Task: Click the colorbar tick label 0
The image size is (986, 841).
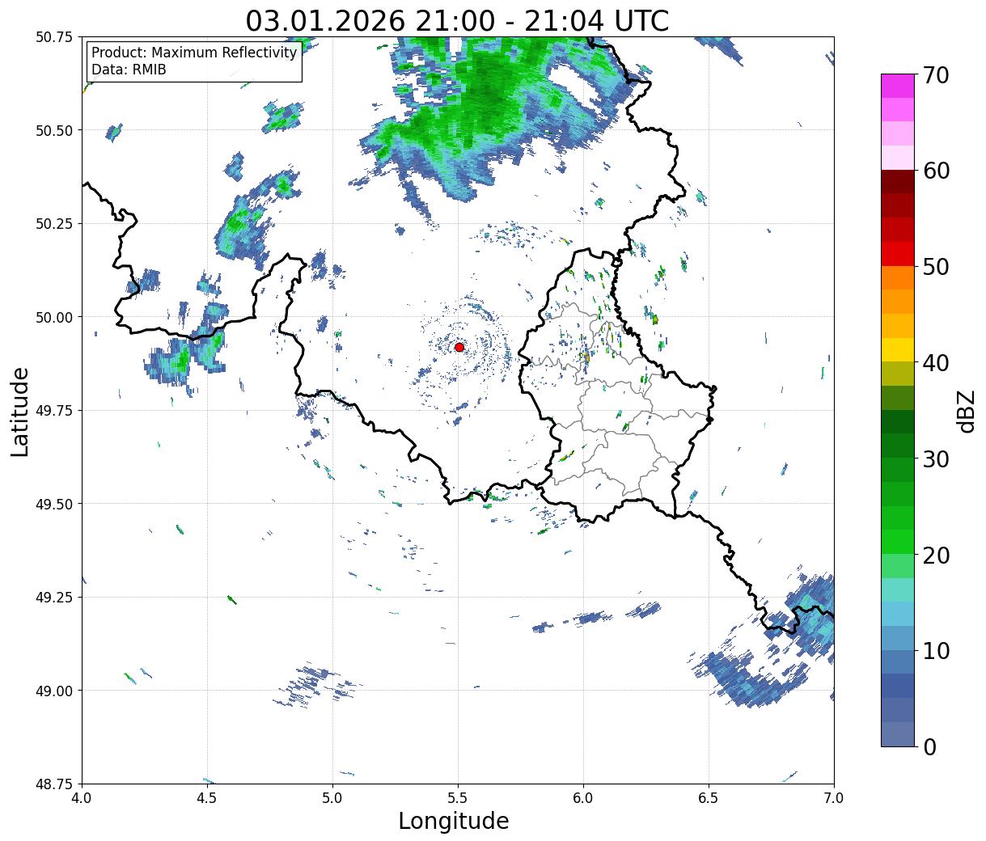Action: (x=929, y=747)
